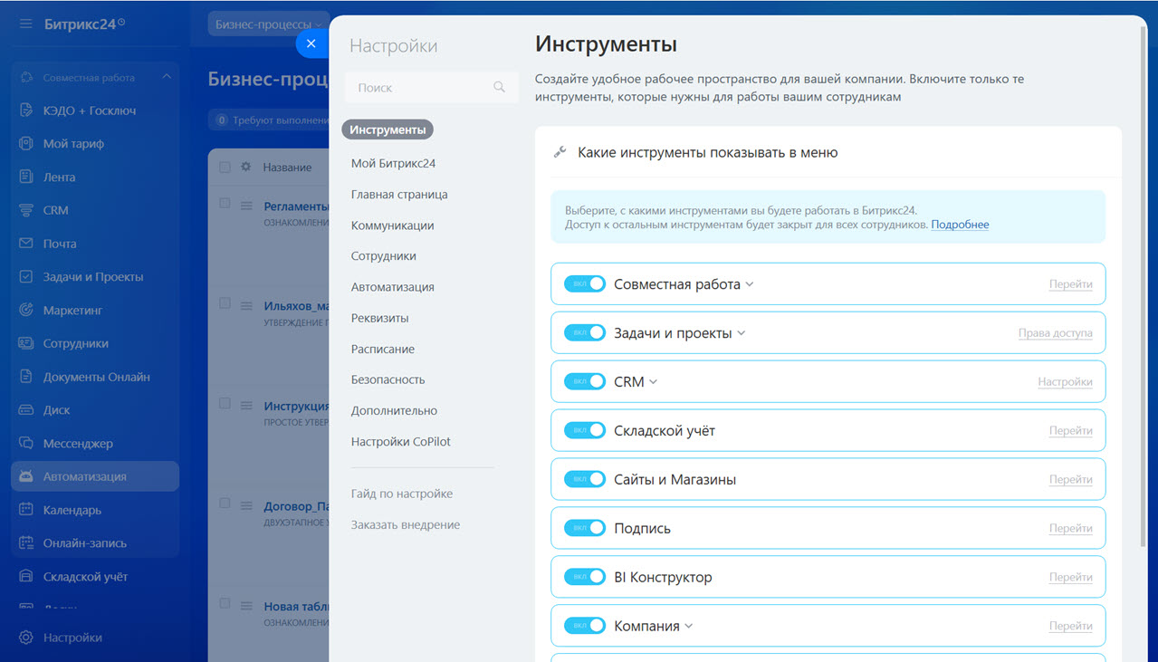
Task: Toggle the Складской учёт tool switch
Action: [x=585, y=431]
